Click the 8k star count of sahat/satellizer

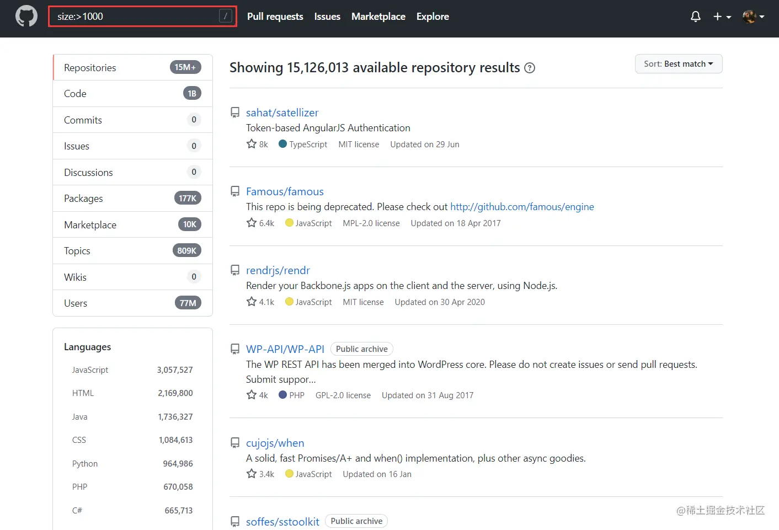click(257, 144)
